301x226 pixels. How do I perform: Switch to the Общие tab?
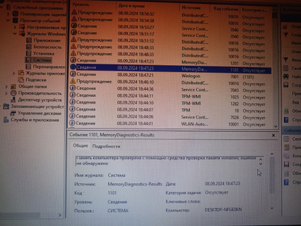click(x=81, y=145)
